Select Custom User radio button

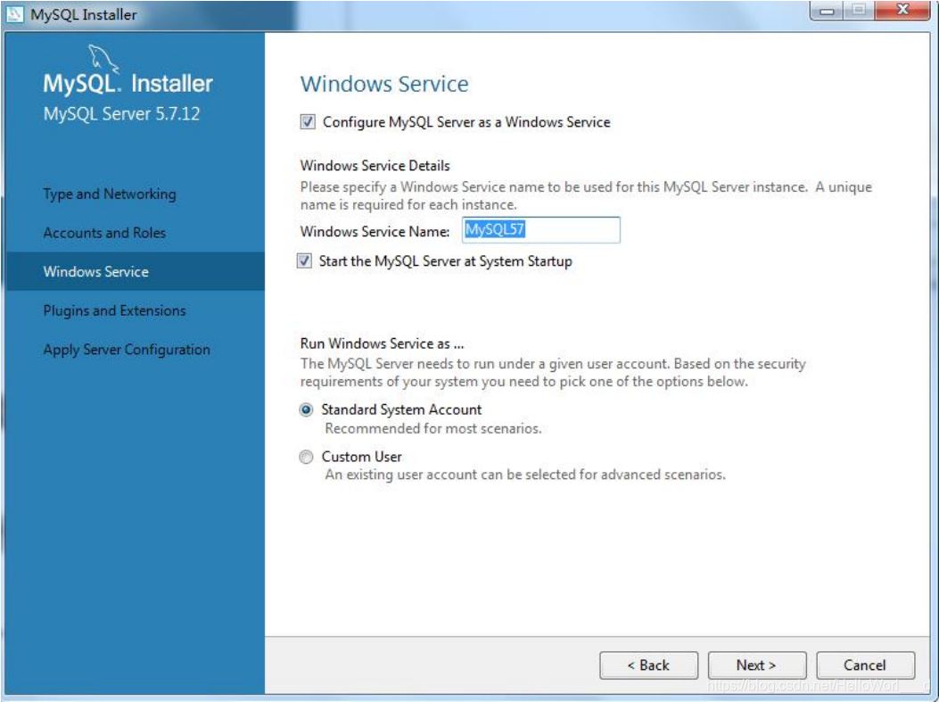(306, 457)
